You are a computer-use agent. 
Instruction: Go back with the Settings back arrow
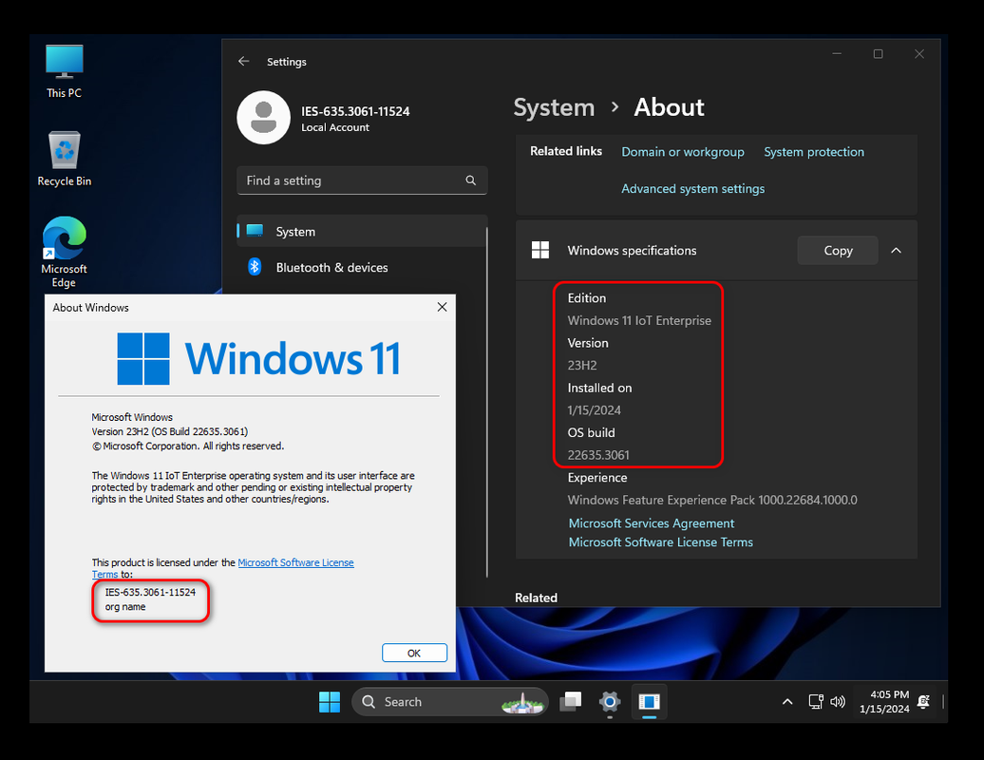click(x=243, y=61)
